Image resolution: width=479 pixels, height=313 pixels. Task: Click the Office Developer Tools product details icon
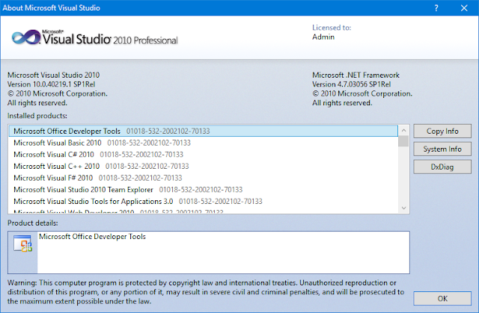[23, 244]
